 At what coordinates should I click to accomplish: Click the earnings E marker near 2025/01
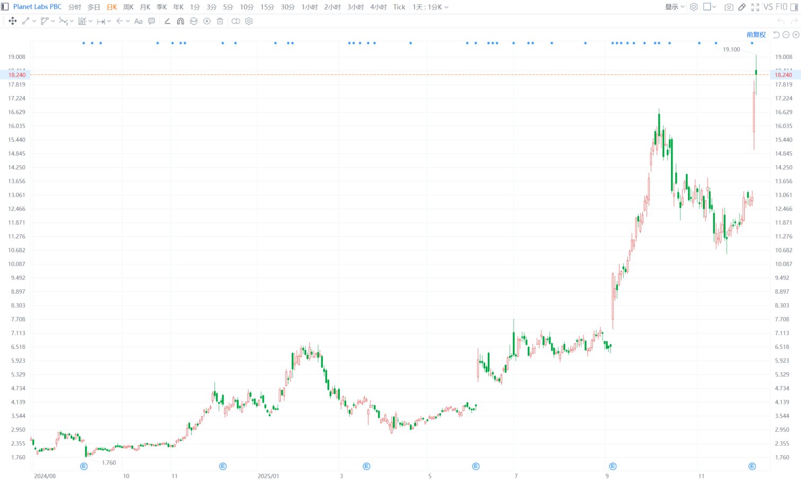coord(223,466)
